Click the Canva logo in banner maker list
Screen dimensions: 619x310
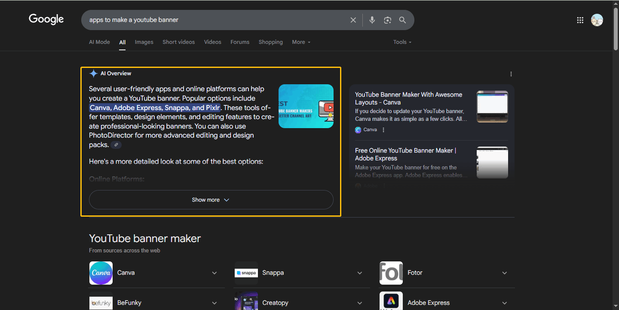point(101,273)
